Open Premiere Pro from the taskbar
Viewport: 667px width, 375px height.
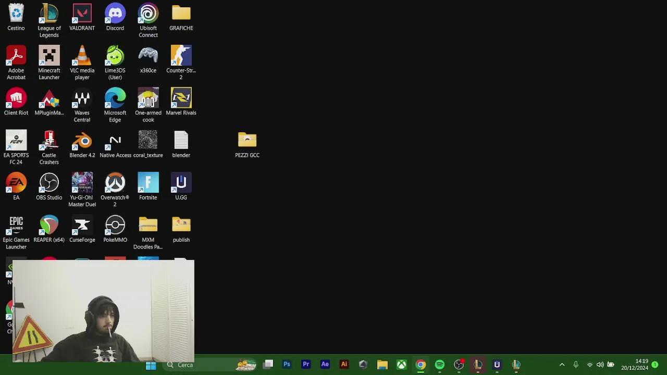coord(306,365)
